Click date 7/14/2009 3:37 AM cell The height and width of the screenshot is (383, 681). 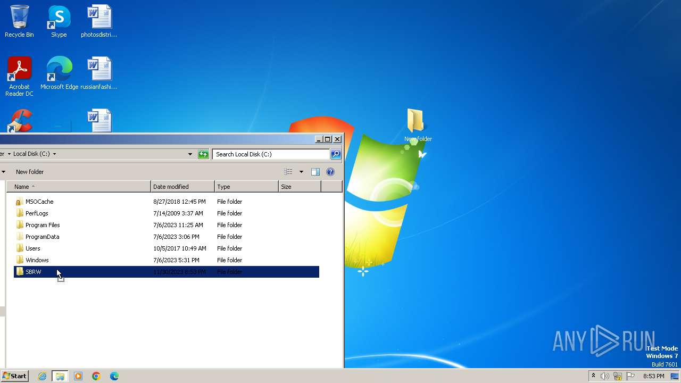[x=178, y=213]
